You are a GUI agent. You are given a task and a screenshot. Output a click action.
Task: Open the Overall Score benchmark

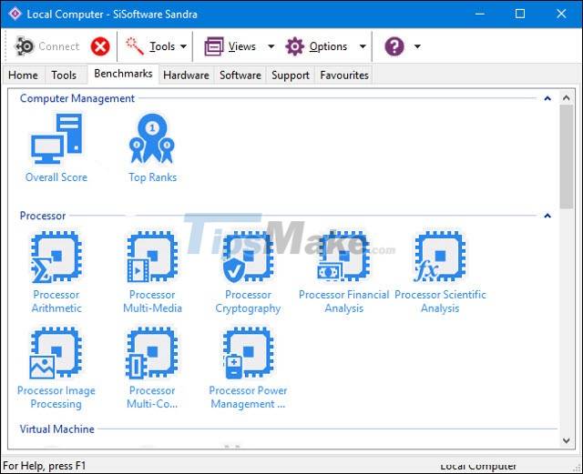(x=56, y=148)
